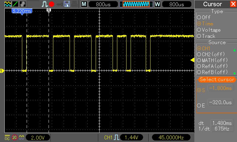
Task: Click the trigger level arrow on right edge
Action: pos(192,60)
